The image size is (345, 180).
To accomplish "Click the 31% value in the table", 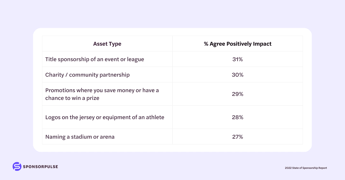I will [237, 59].
